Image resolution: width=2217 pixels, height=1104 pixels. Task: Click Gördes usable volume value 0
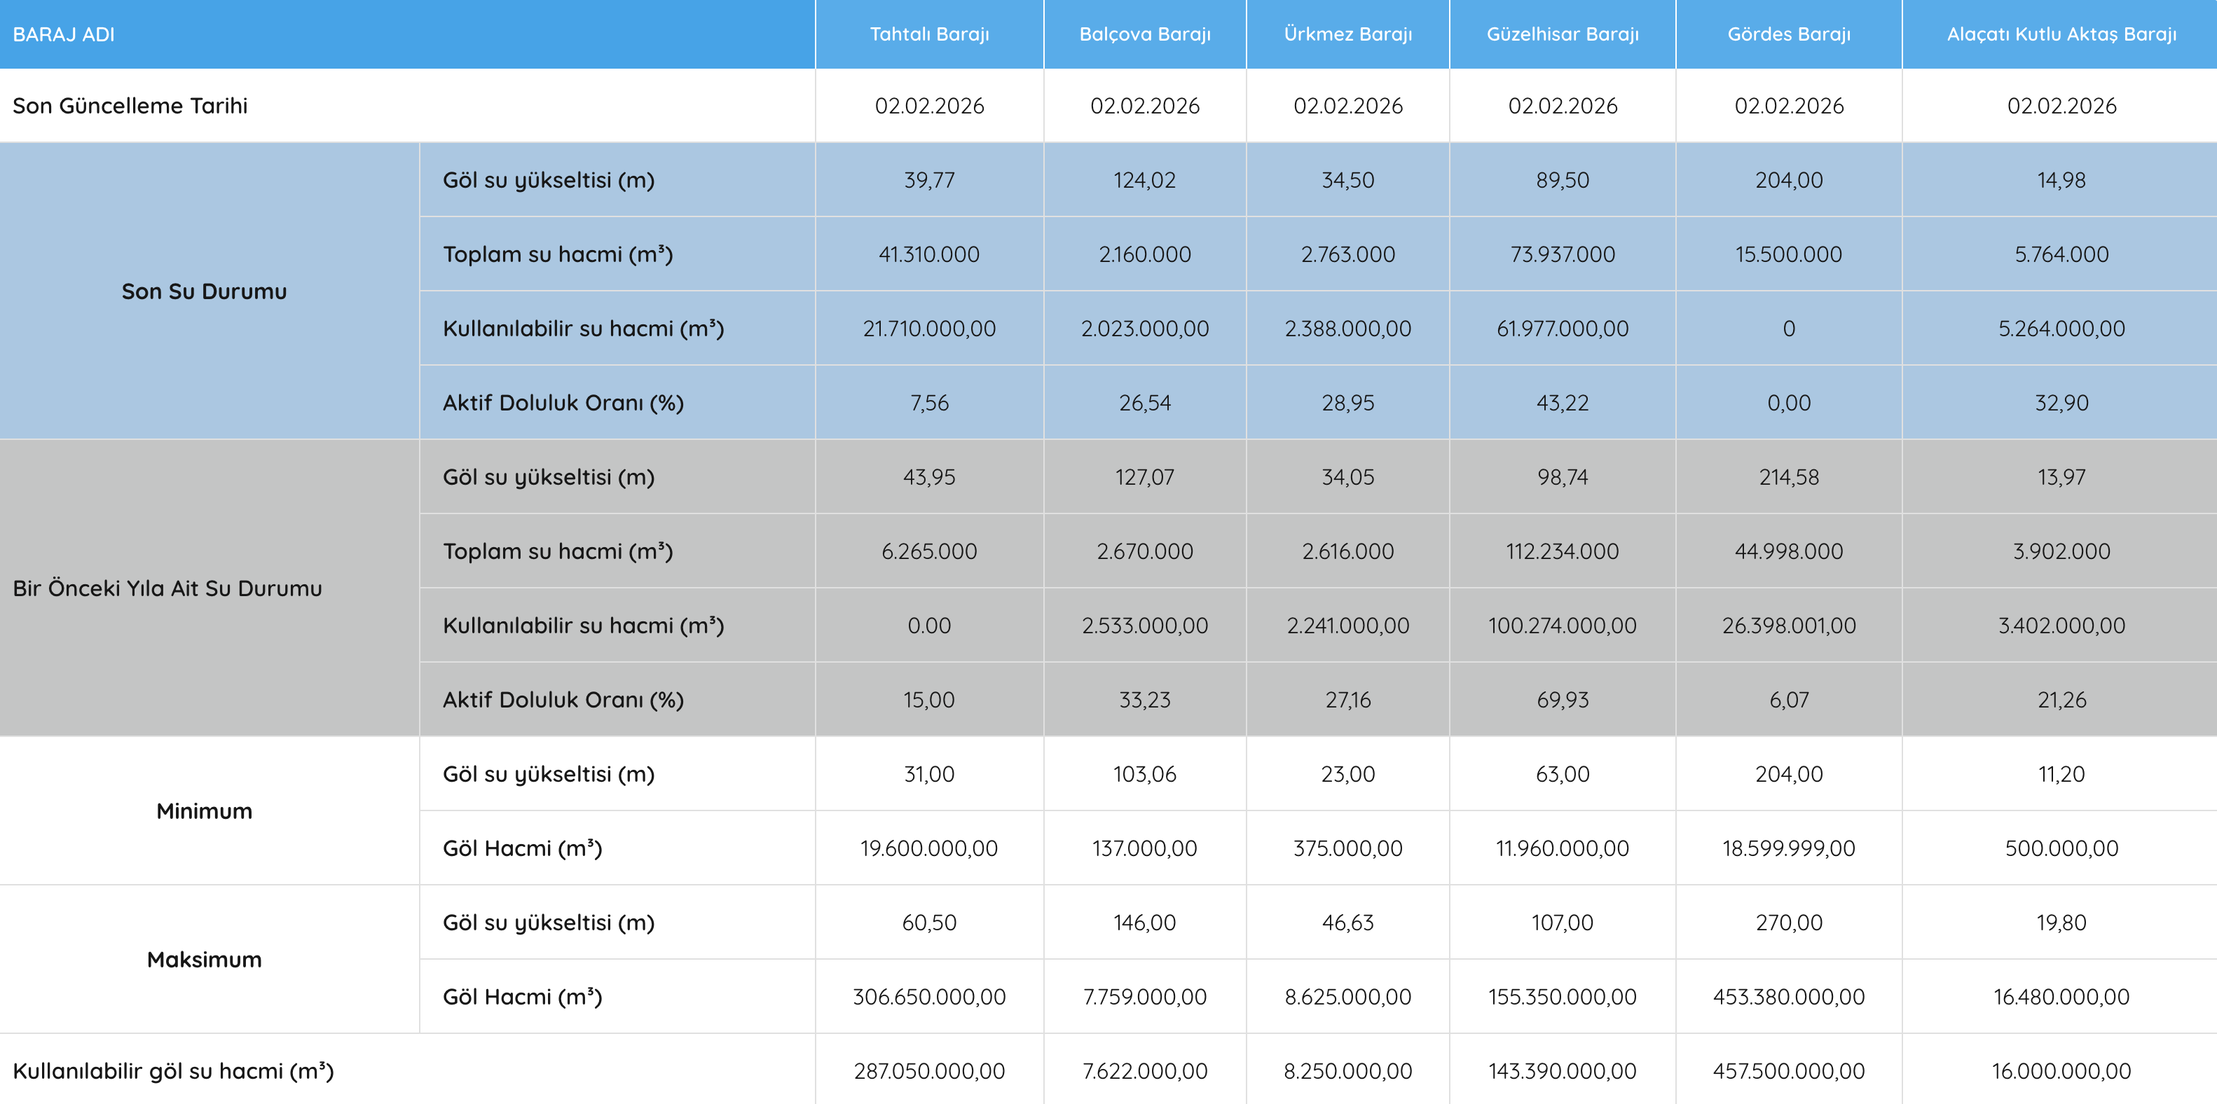tap(1788, 329)
